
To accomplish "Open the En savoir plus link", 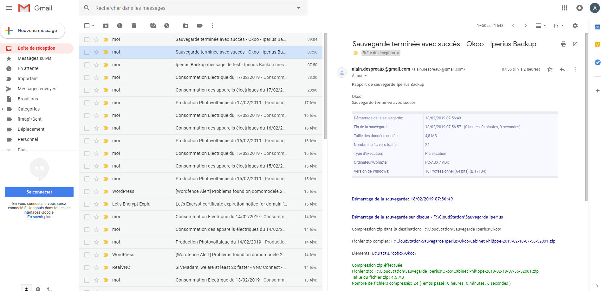I will tap(39, 217).
